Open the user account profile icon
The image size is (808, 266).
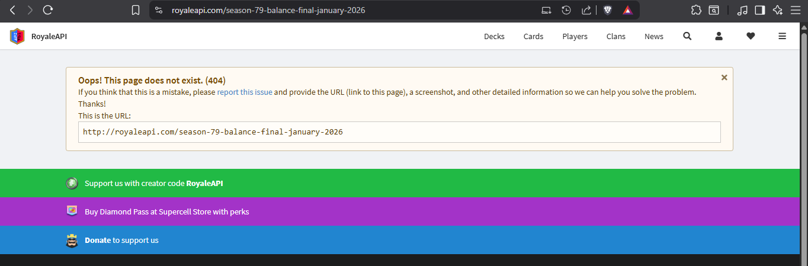tap(719, 36)
